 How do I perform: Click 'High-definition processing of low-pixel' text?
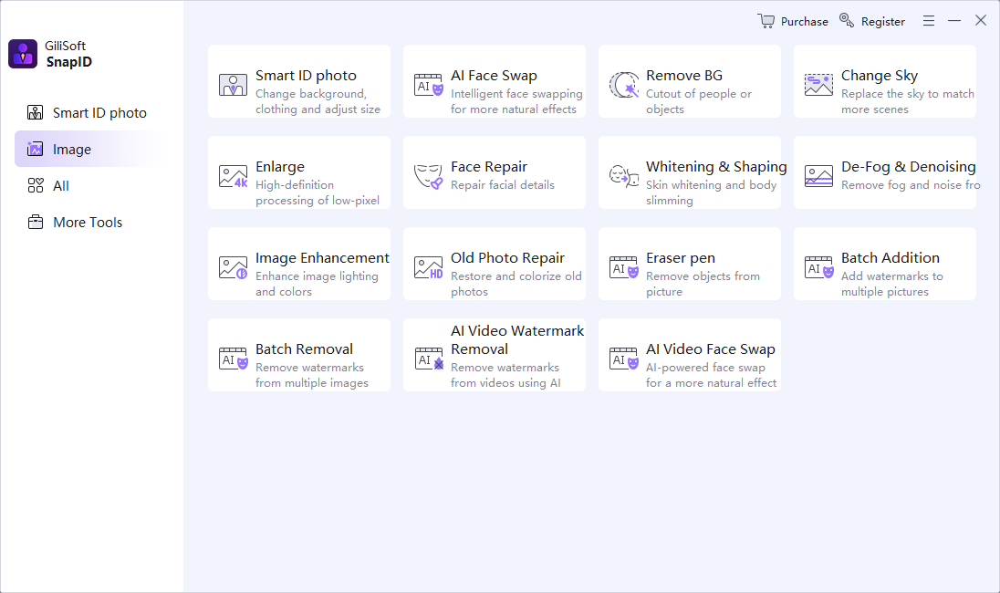click(x=317, y=192)
